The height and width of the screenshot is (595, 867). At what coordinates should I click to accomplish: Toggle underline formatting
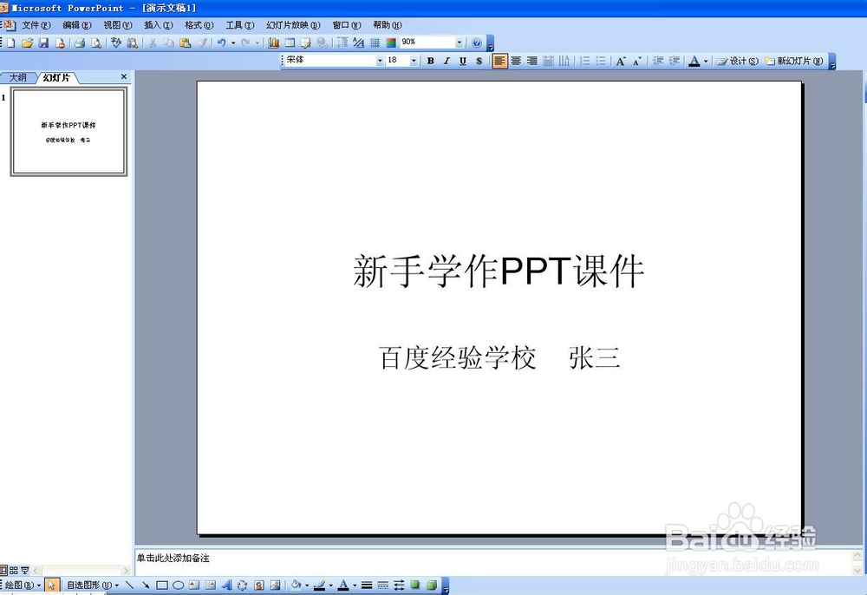[x=462, y=61]
